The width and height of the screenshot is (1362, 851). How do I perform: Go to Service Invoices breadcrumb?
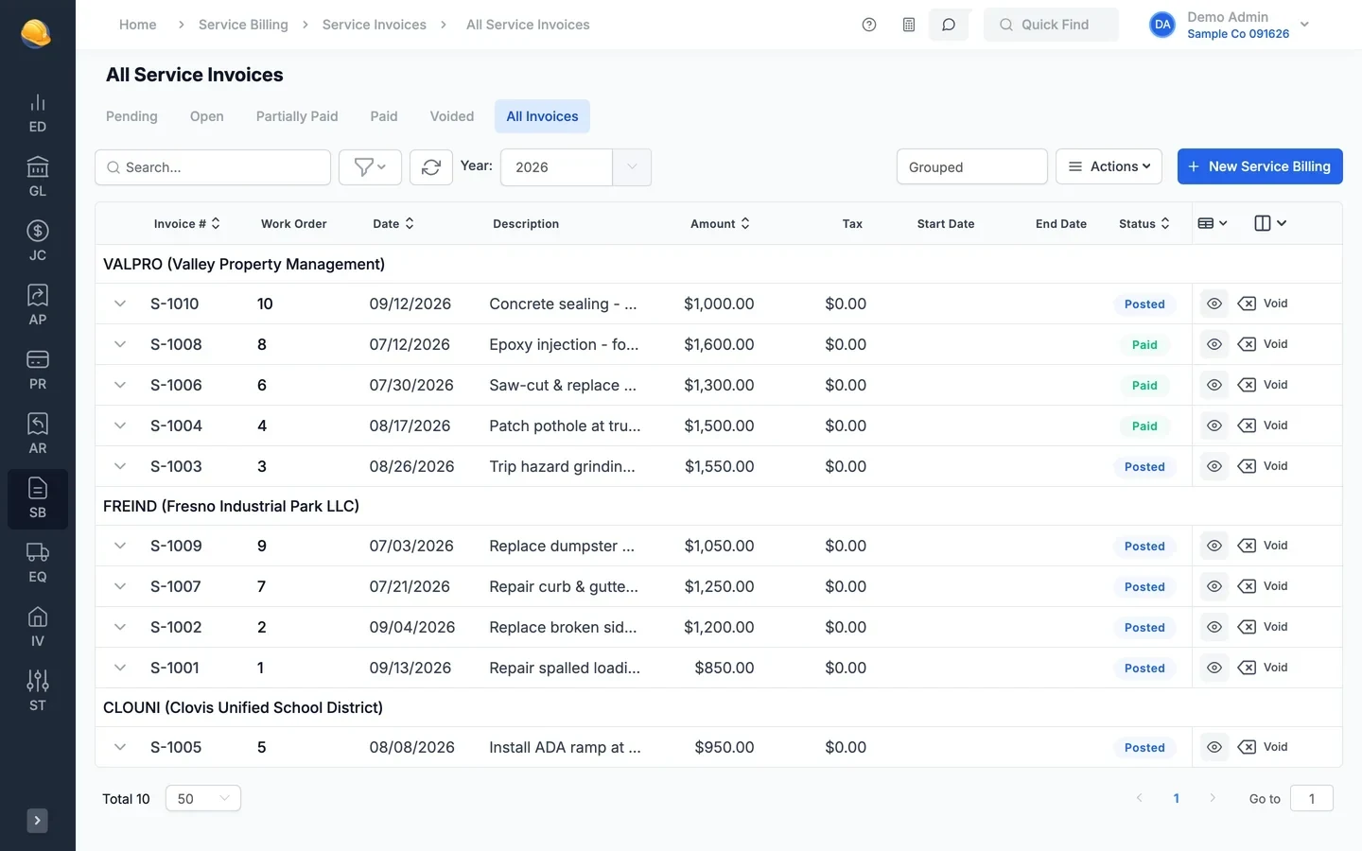[x=375, y=25]
